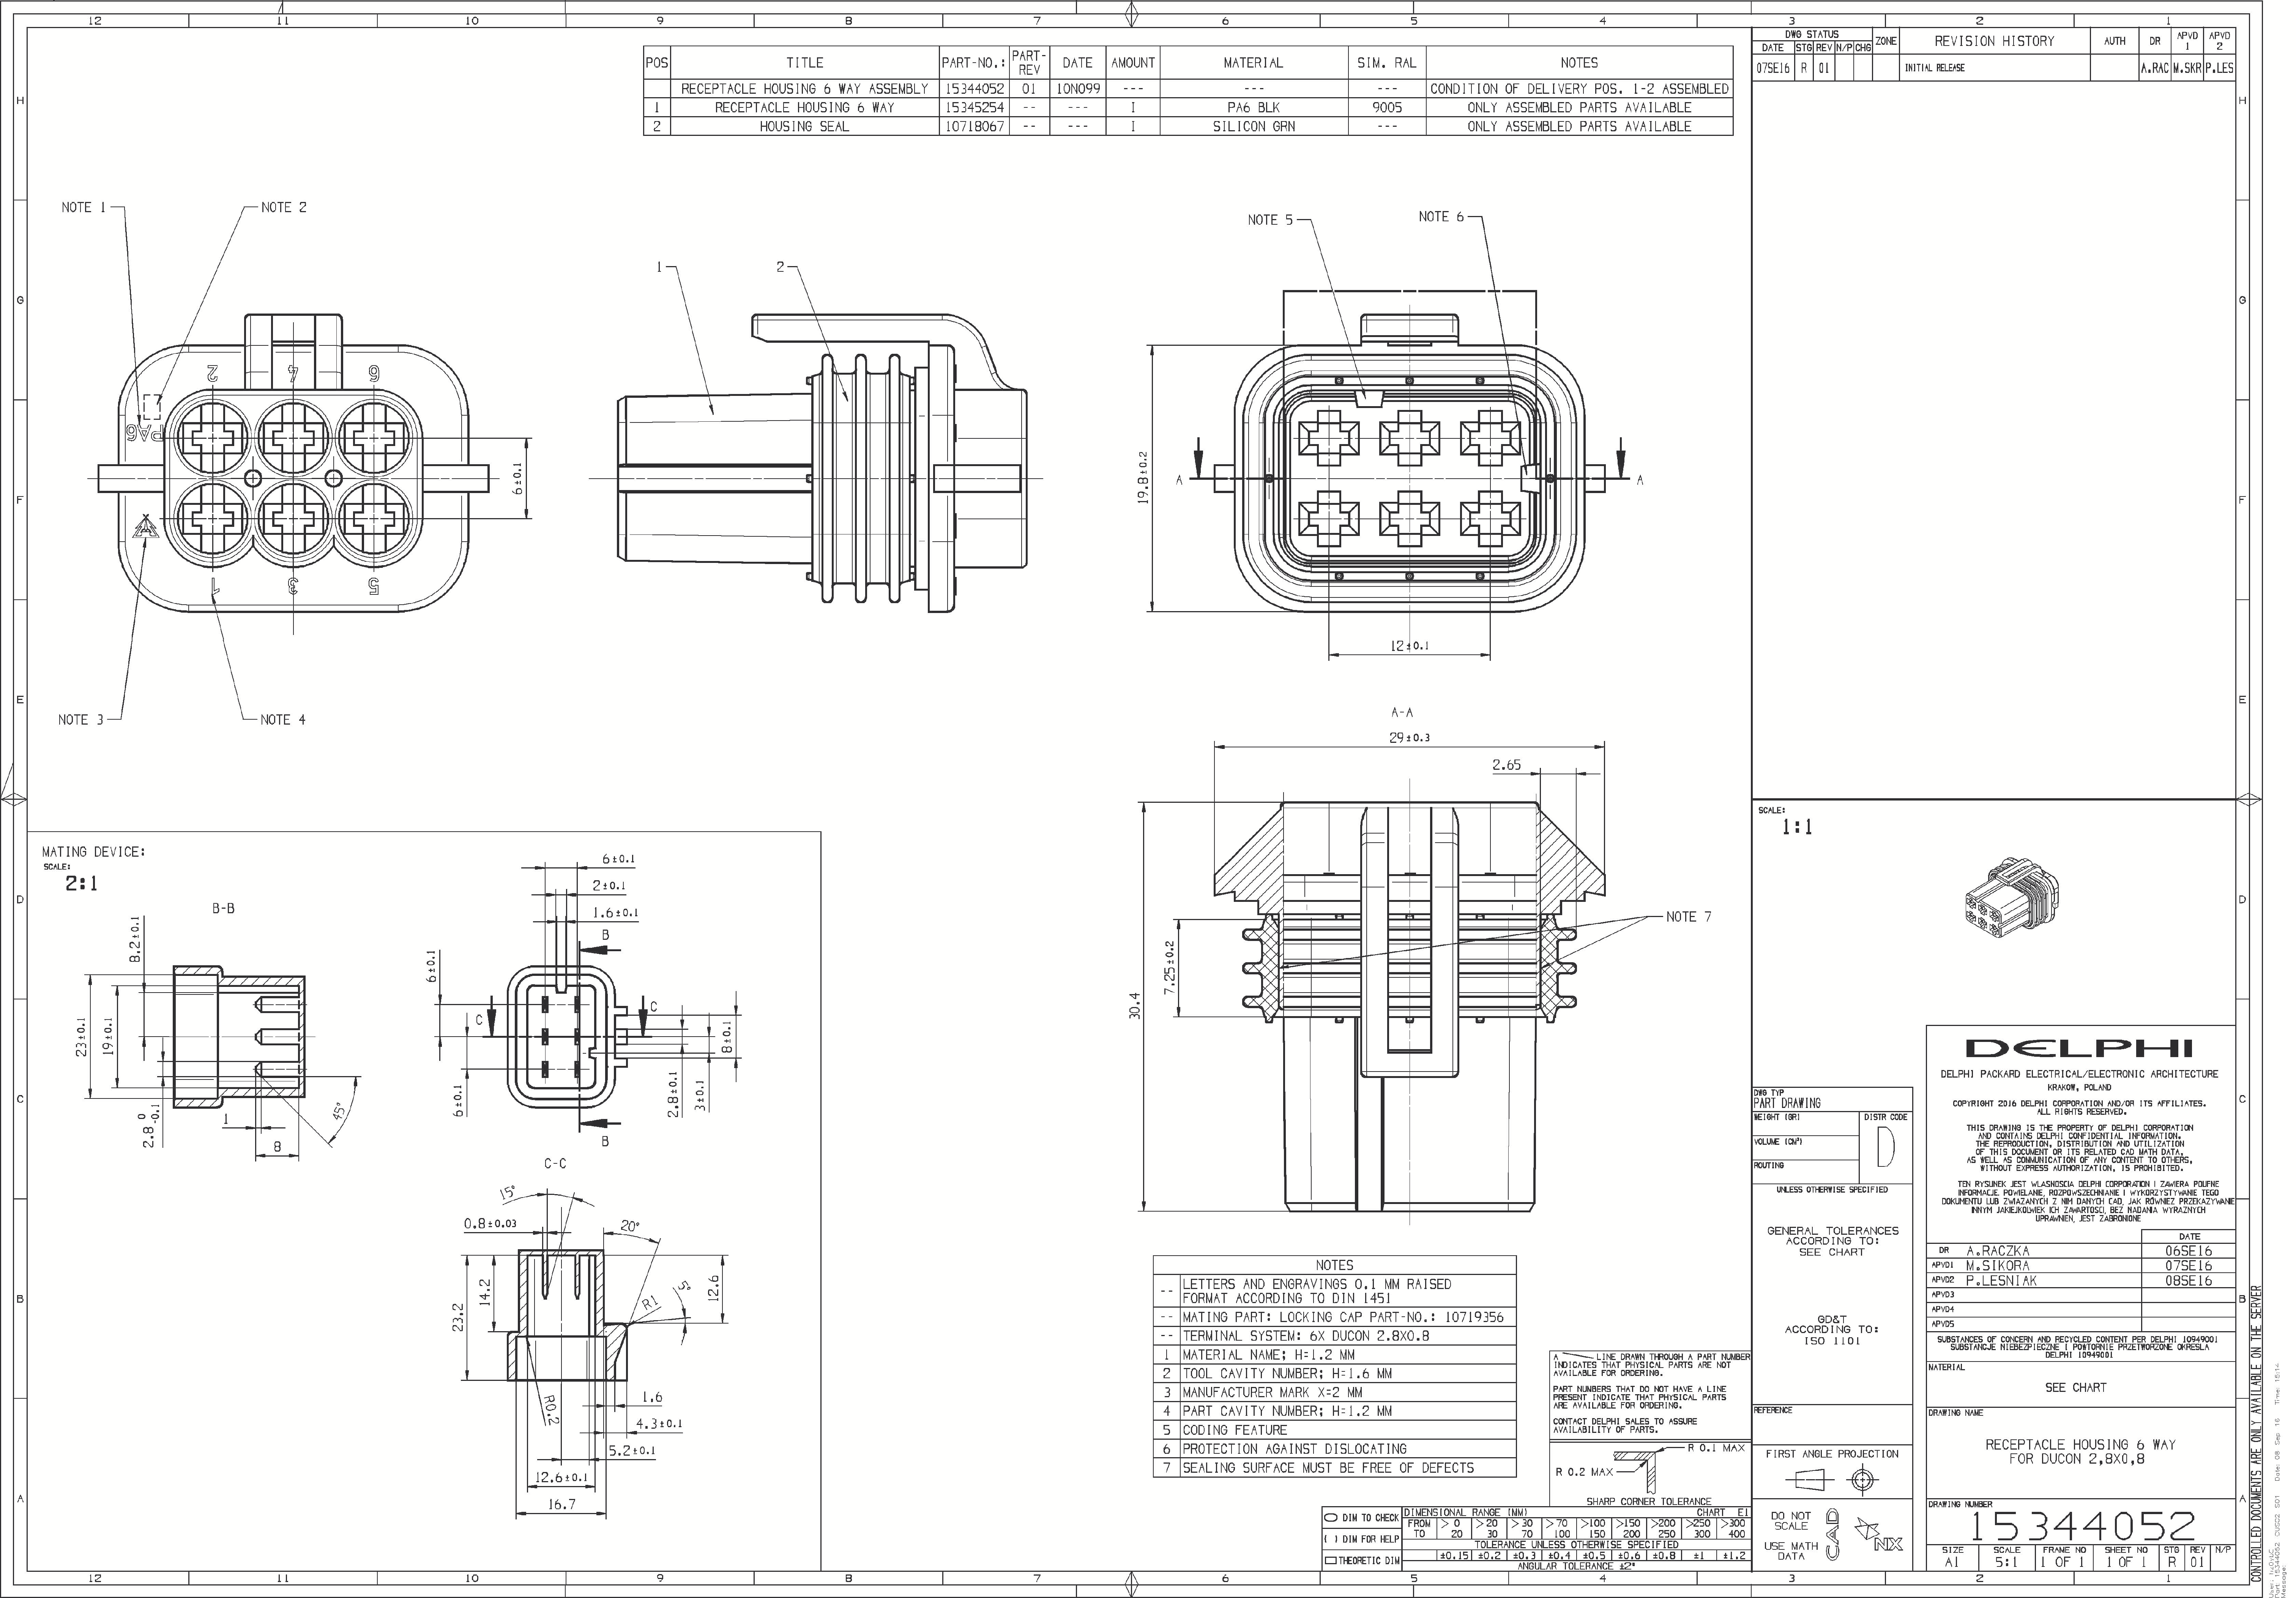Click the rectangle THEORETIC DIM symbol
Image resolution: width=2296 pixels, height=1598 pixels.
1331,1560
